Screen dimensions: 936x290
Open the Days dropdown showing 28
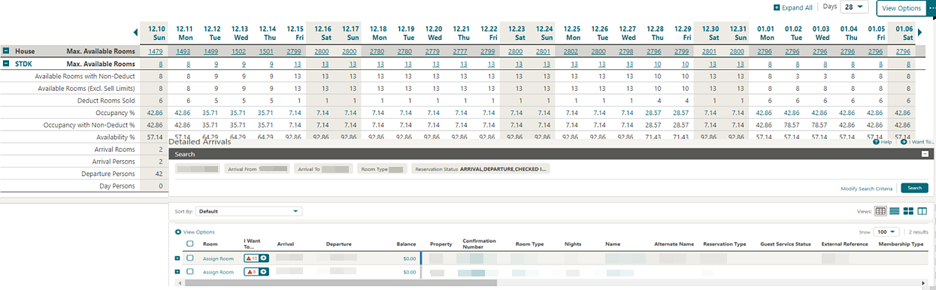click(x=854, y=7)
